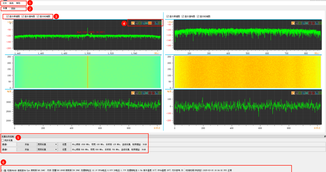Select the zoom magnifier tool in left spectrum toolbar
The width and height of the screenshot is (326, 172).
click(136, 23)
